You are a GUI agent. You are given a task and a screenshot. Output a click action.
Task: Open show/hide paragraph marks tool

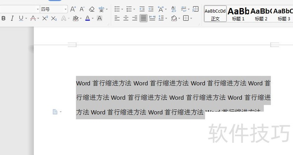pyautogui.click(x=184, y=9)
